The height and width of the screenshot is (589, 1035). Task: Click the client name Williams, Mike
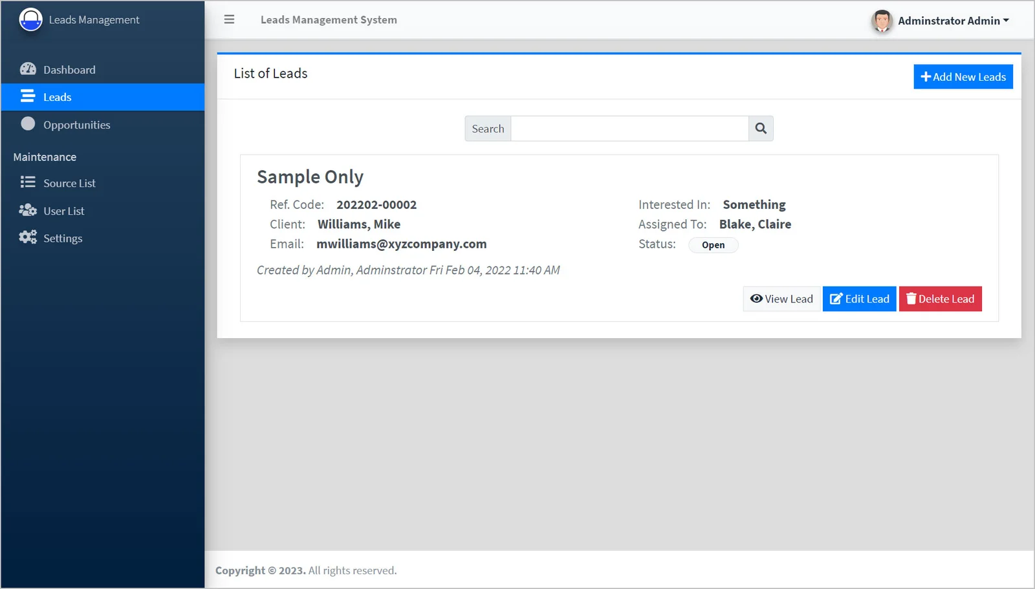(359, 224)
